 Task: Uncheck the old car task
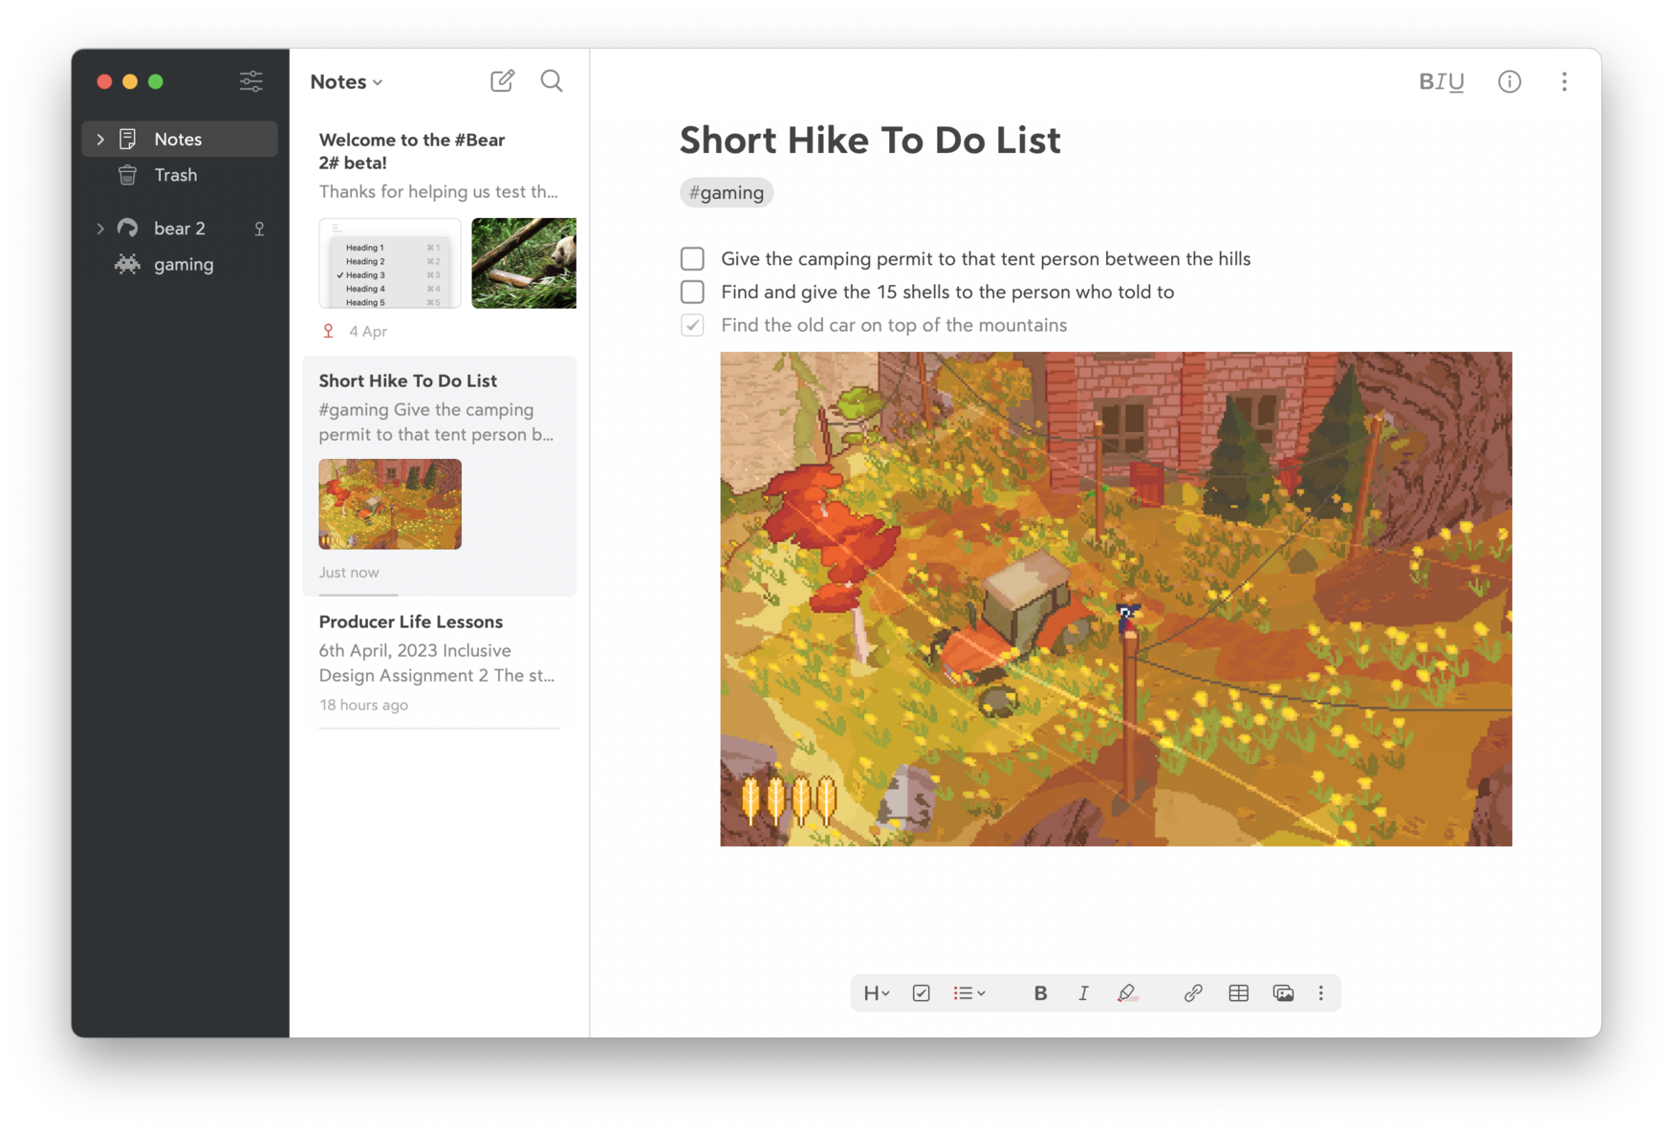[692, 325]
